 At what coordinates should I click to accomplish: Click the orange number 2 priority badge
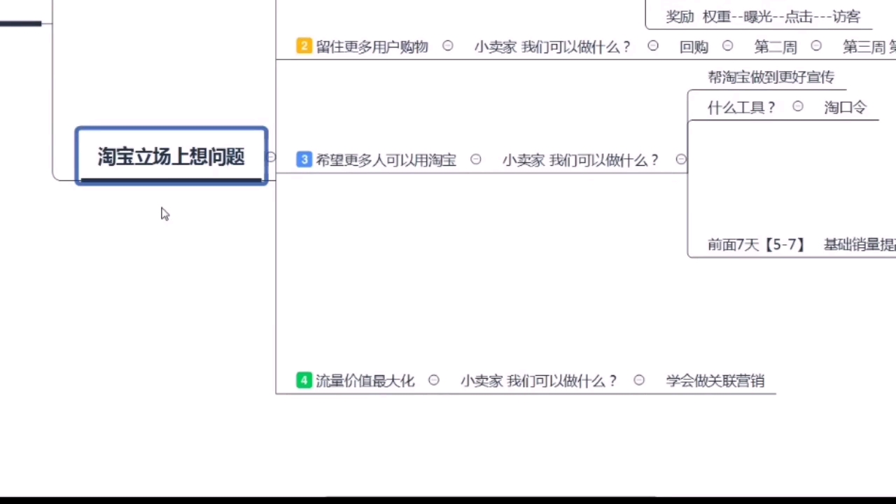[304, 46]
